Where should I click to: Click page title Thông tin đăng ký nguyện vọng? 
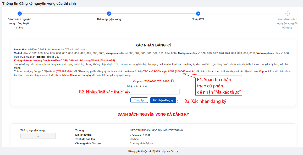coord(39,3)
